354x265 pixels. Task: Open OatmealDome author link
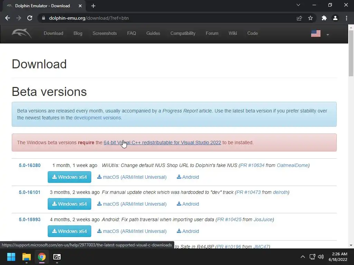point(292,165)
